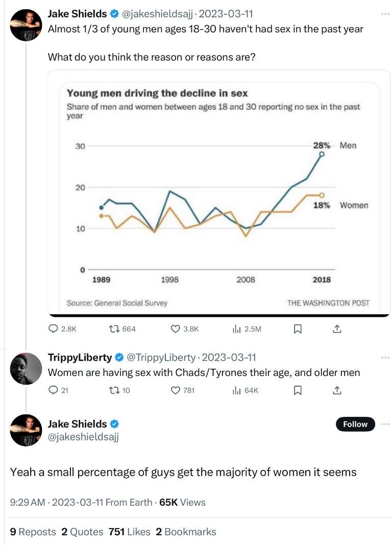This screenshot has width=391, height=545.
Task: Repost TrippyLiberty's tweet
Action: click(x=114, y=391)
